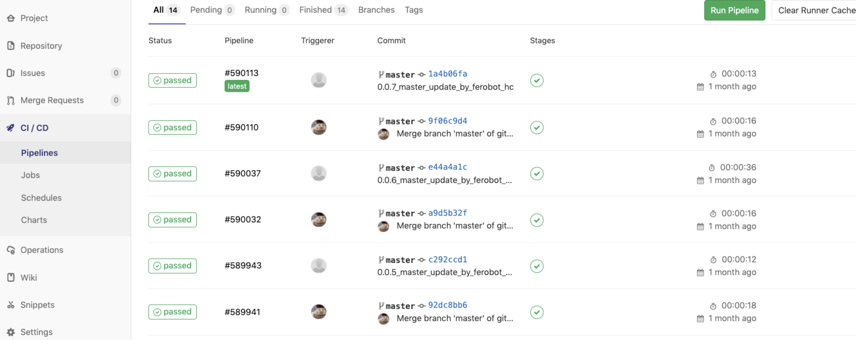This screenshot has height=340, width=856.
Task: Switch to the Finished pipelines tab
Action: (323, 10)
